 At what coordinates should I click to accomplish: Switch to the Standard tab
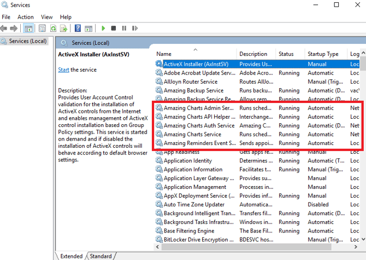pyautogui.click(x=101, y=256)
